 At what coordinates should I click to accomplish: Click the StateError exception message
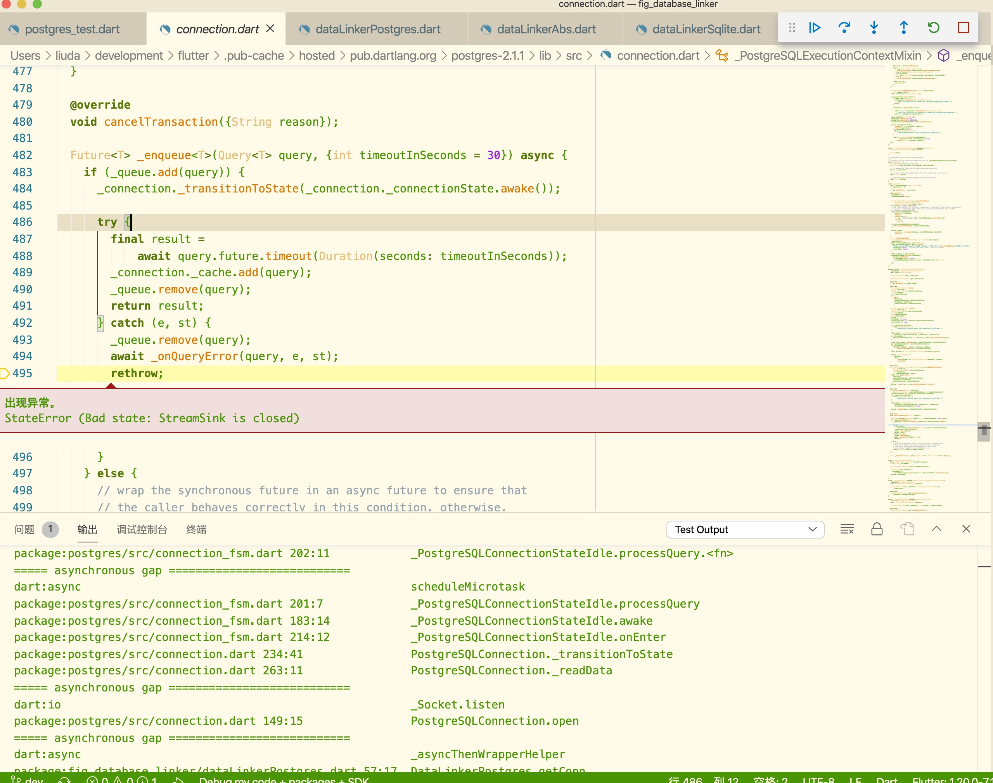(152, 419)
